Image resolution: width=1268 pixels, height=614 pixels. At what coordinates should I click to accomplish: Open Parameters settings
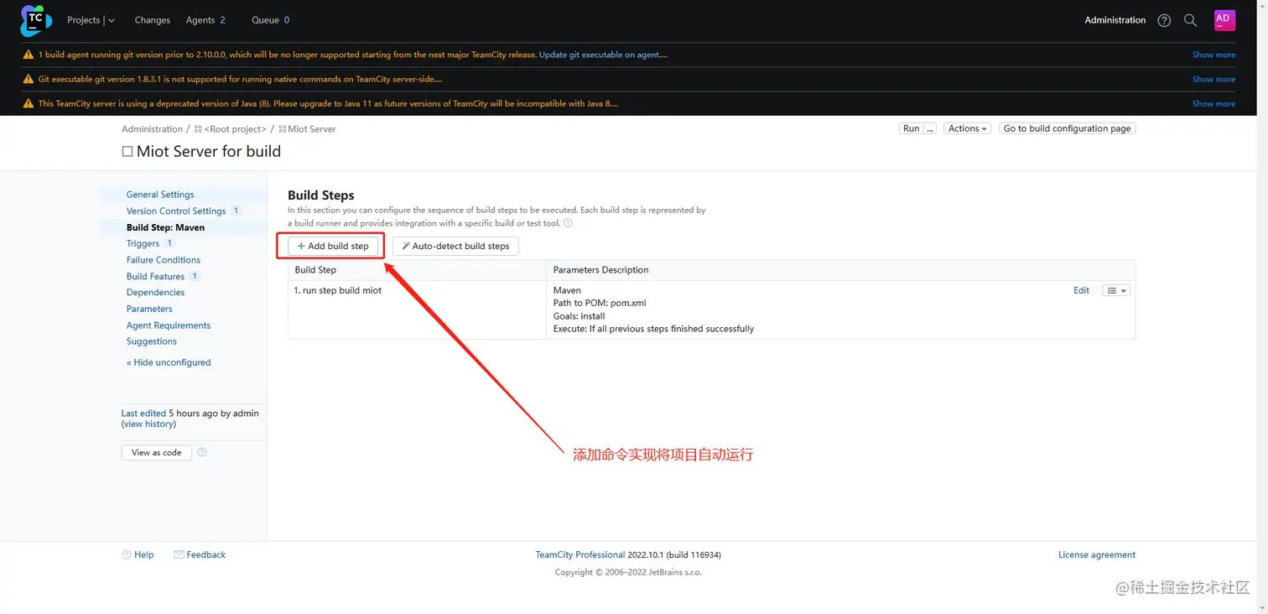[149, 309]
